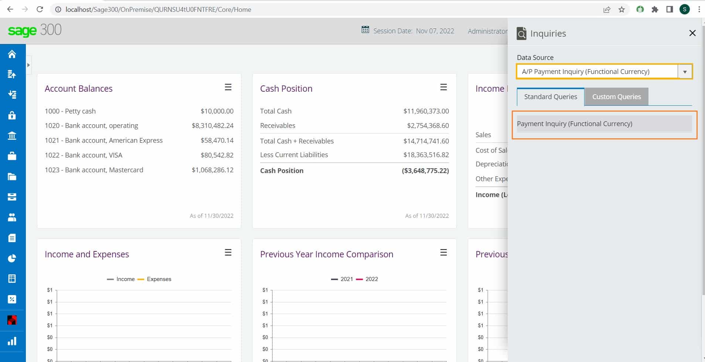Image resolution: width=705 pixels, height=362 pixels.
Task: Open the folders sidebar module icon
Action: 12,176
